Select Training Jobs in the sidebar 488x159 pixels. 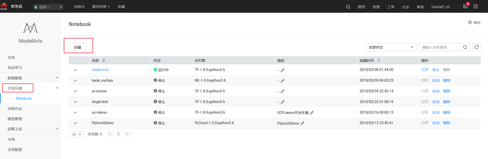coord(15,109)
